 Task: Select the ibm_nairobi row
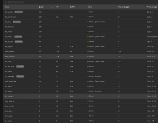tap(9, 96)
